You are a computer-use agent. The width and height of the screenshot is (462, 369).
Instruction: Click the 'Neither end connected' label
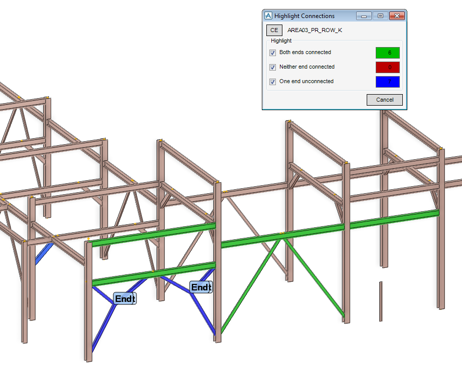[306, 67]
